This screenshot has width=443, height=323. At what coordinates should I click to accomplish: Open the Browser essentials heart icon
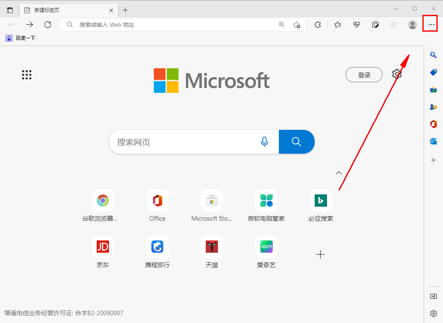point(356,25)
